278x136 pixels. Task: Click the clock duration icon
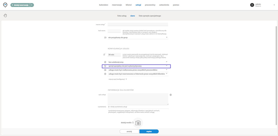click(x=104, y=55)
